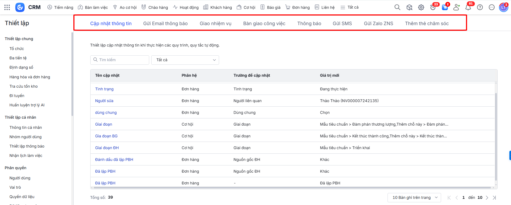Open the notifications bell icon

(x=468, y=7)
